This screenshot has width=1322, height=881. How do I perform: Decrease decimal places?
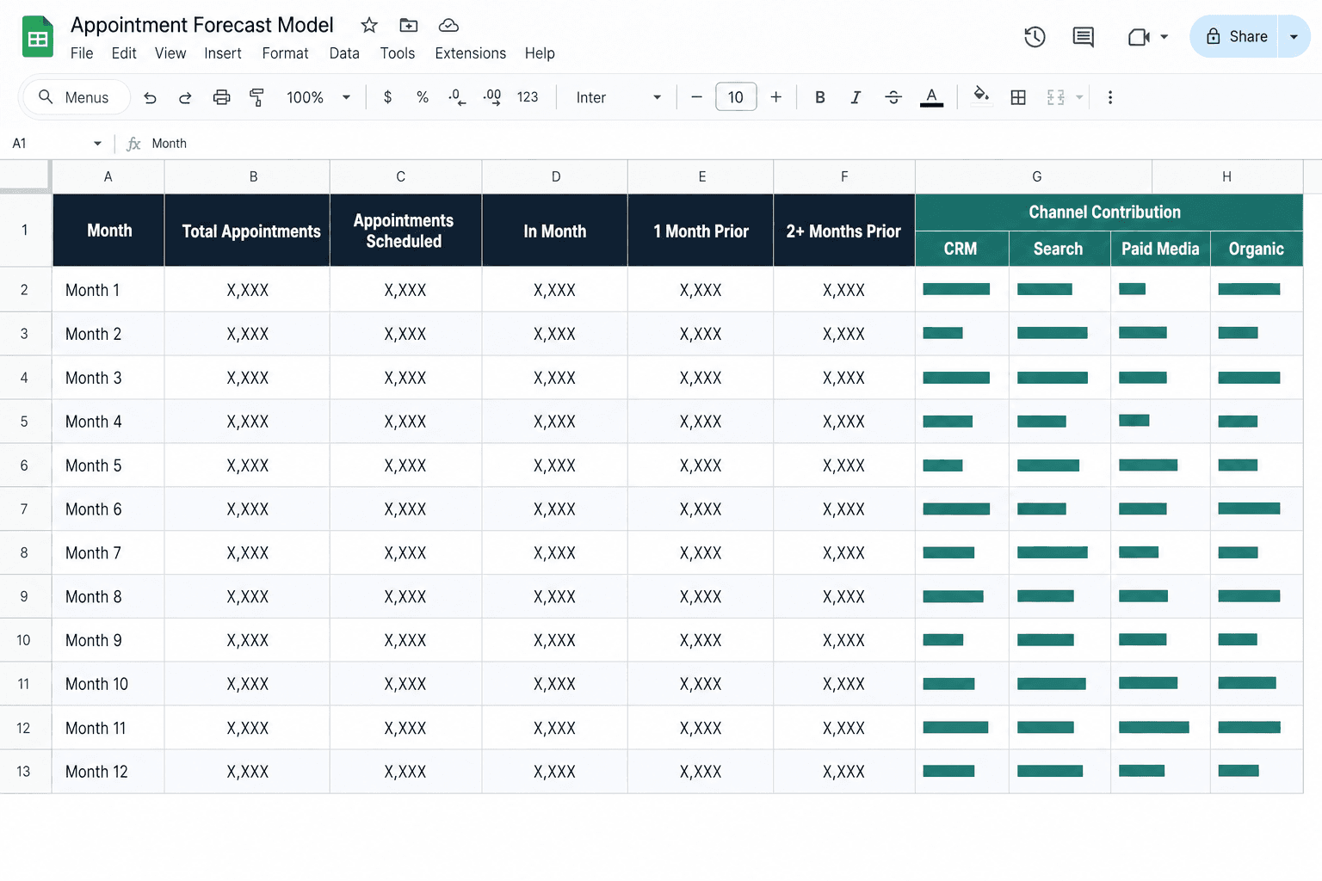pyautogui.click(x=457, y=97)
